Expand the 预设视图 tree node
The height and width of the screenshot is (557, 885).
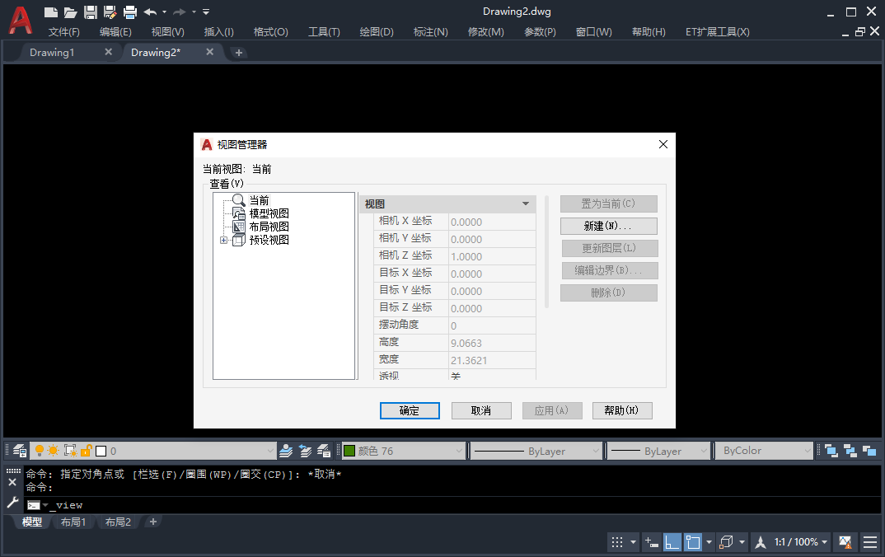point(222,239)
